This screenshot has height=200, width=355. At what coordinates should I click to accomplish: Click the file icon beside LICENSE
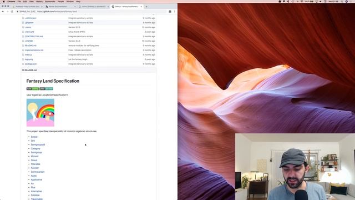(x=23, y=41)
